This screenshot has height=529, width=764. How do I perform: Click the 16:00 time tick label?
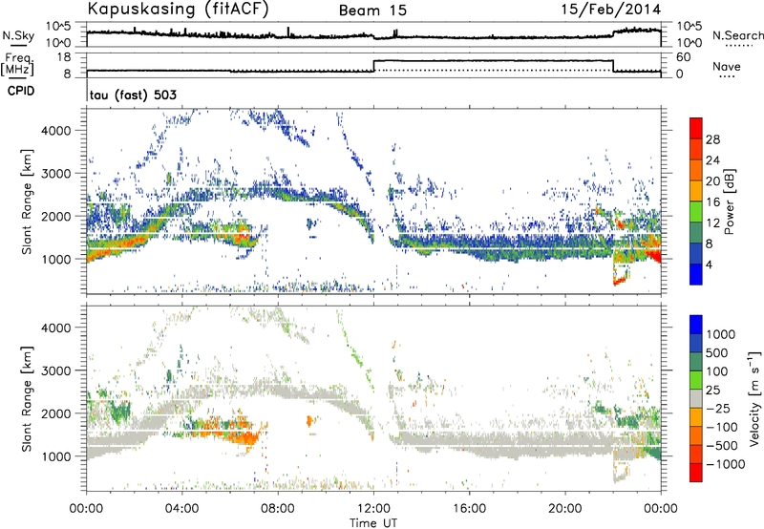(469, 509)
